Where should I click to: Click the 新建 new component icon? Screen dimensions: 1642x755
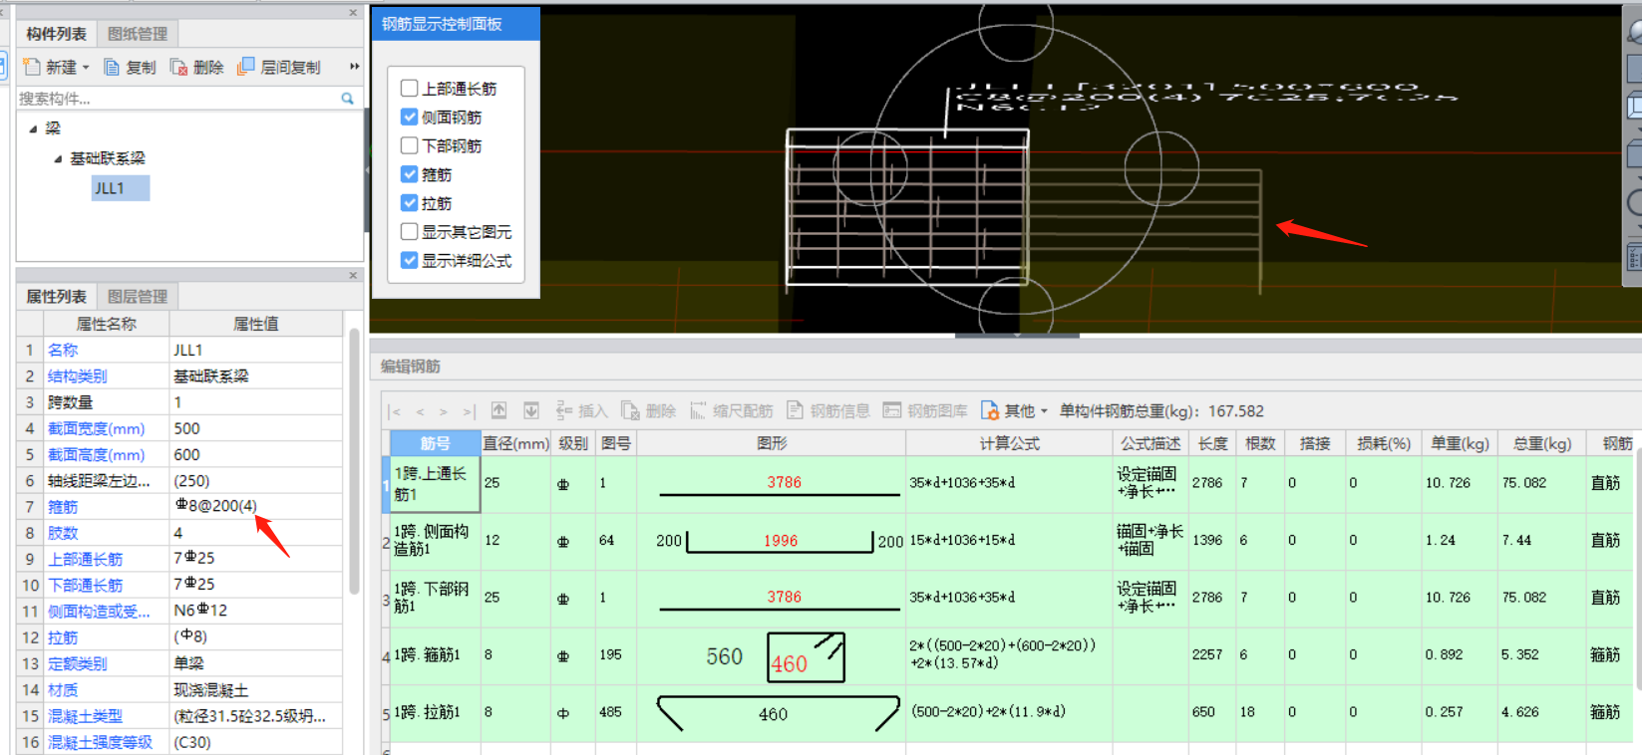[32, 67]
